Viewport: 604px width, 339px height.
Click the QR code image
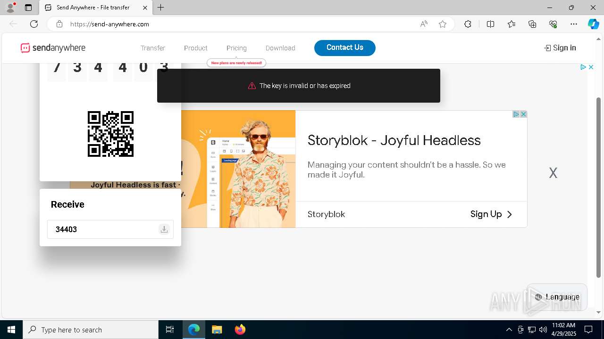click(x=110, y=134)
